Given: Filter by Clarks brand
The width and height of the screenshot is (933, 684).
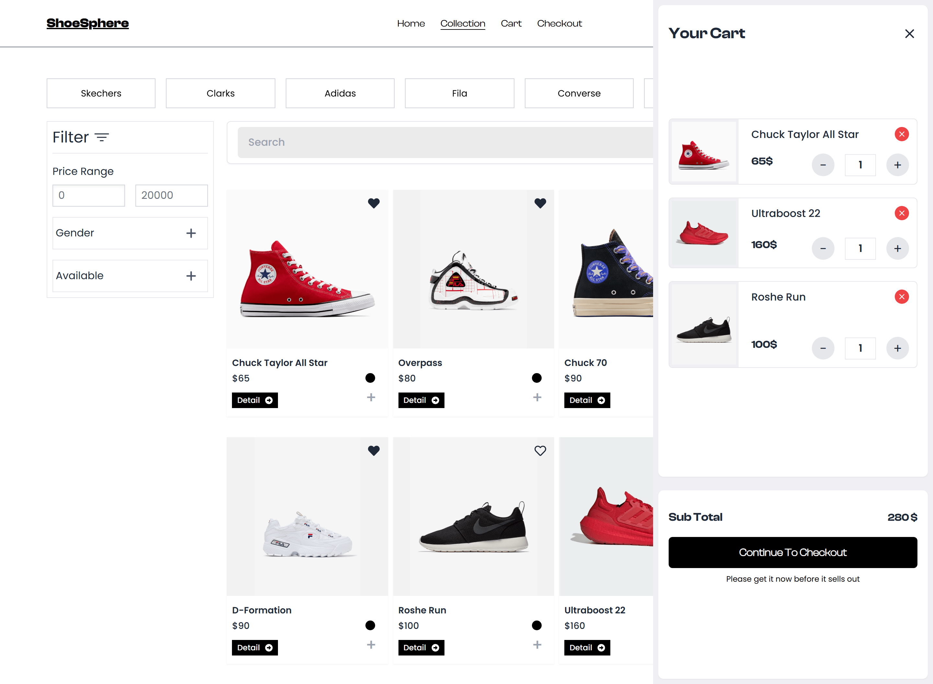Looking at the screenshot, I should click(221, 93).
